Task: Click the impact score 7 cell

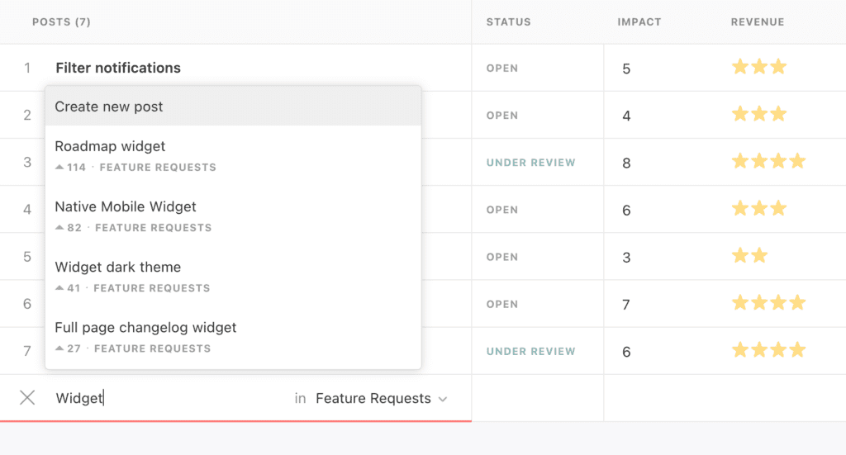Action: (626, 305)
